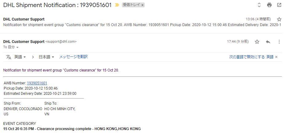Click the yellow importance marker beside the subject
Screen dimensions: 286x135
[117, 5]
